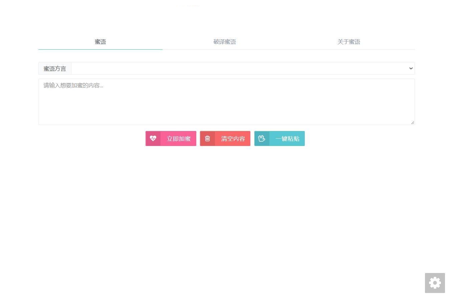
Task: Select the active 蜜语 tab
Action: coord(100,41)
